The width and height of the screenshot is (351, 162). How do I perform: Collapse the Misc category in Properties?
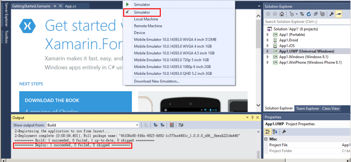pos(266,139)
